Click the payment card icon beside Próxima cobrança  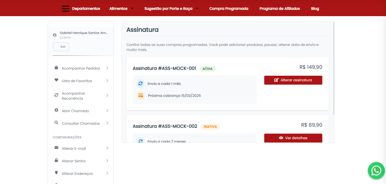[140, 95]
